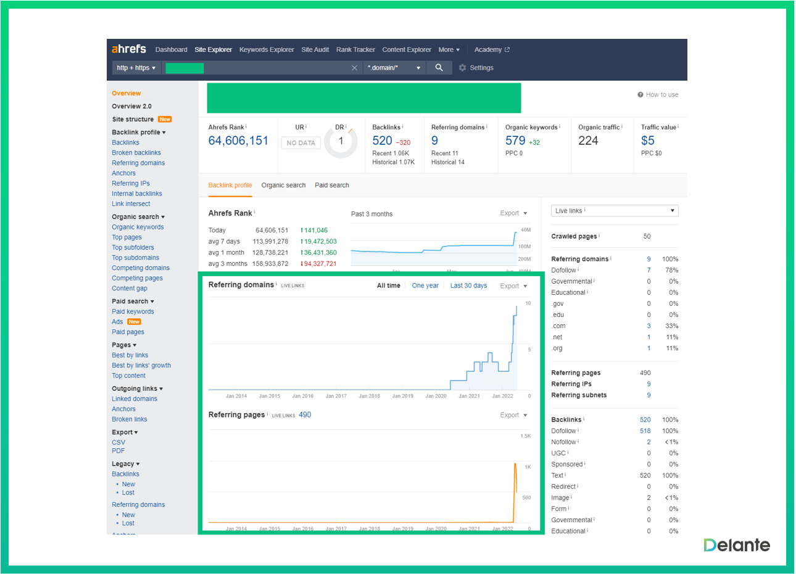Open the "*.domain/*" search mode dropdown
The image size is (796, 574).
point(394,68)
